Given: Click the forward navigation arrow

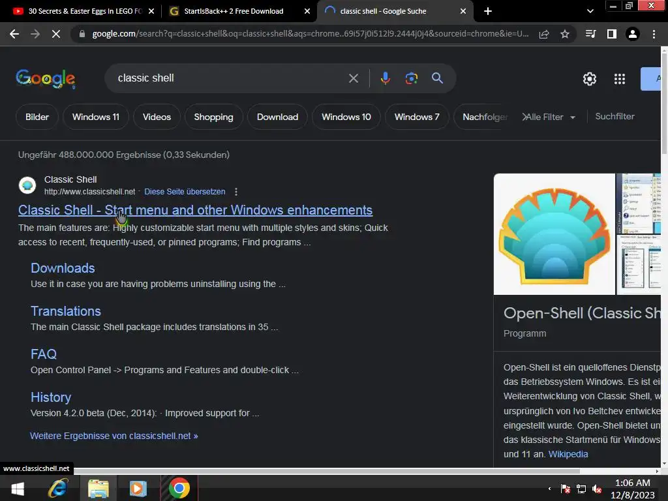Looking at the screenshot, I should tap(35, 34).
